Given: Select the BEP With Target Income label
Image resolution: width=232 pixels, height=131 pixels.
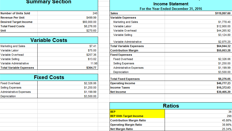Looking at the screenshot, I should coord(127,116).
